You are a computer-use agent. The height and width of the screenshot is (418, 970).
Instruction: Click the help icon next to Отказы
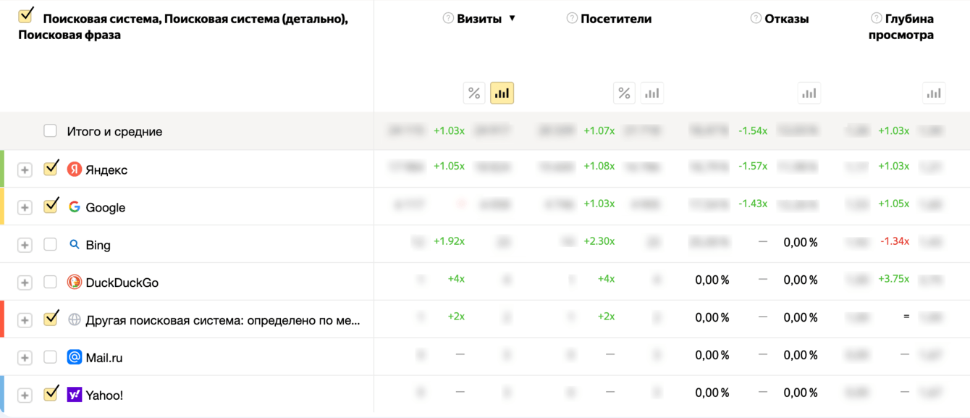pyautogui.click(x=756, y=19)
